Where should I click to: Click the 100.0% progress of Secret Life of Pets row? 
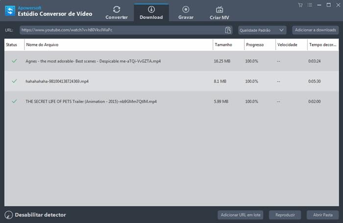click(x=251, y=102)
